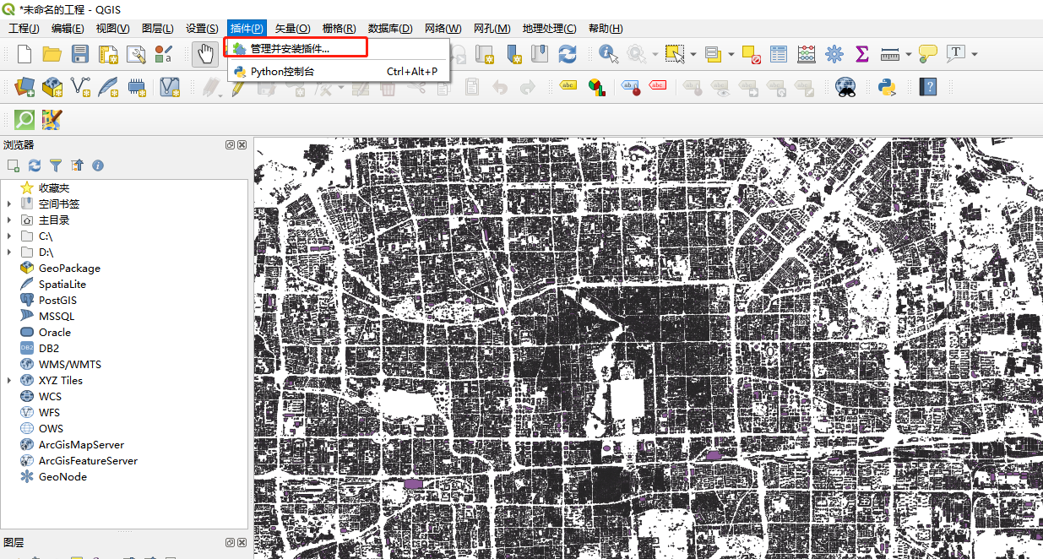
Task: Float the 浏览器 panel dock button
Action: (x=230, y=145)
